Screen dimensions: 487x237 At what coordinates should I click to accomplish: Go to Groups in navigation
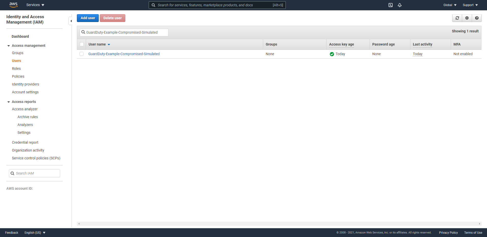coord(18,53)
